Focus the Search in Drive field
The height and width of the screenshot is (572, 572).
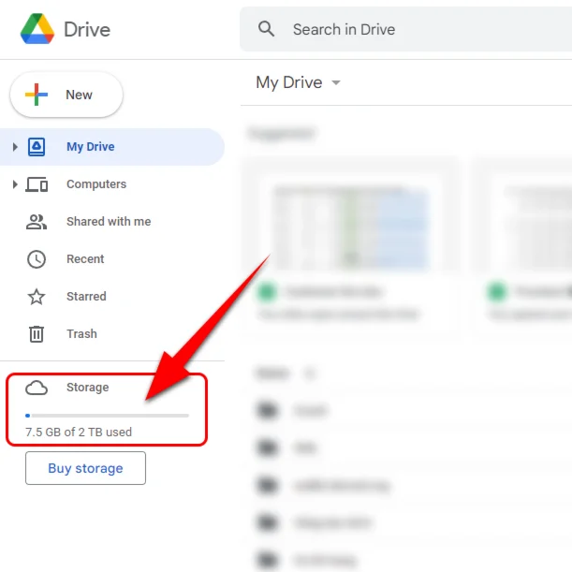coord(405,29)
